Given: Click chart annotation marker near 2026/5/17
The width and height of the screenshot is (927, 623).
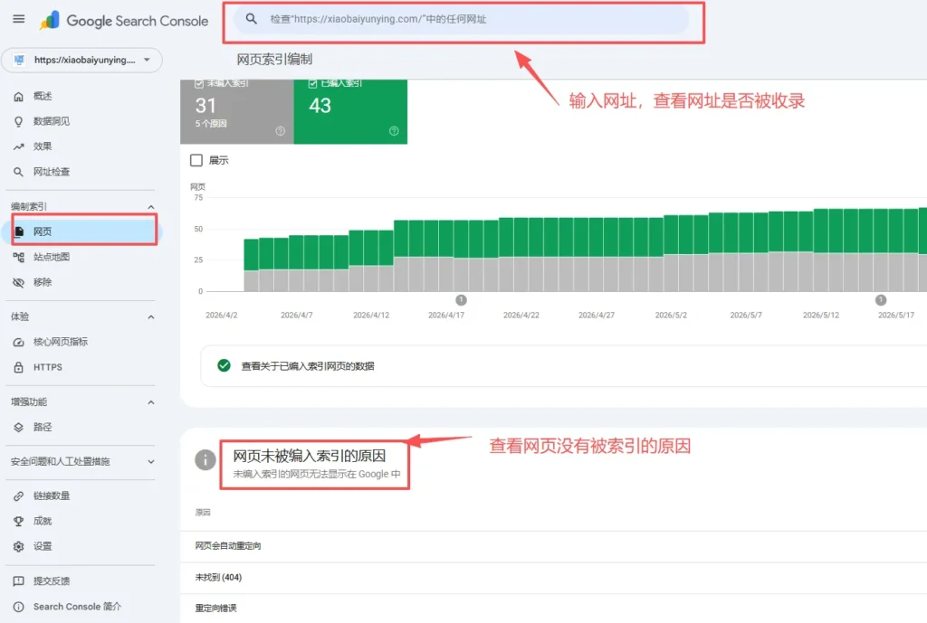Looking at the screenshot, I should coord(881,300).
